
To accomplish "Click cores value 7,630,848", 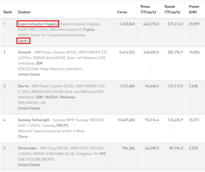I will coord(127,24).
